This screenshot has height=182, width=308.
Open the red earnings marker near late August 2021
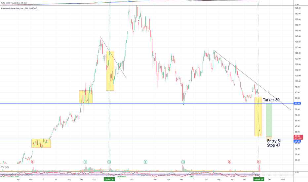pos(229,162)
